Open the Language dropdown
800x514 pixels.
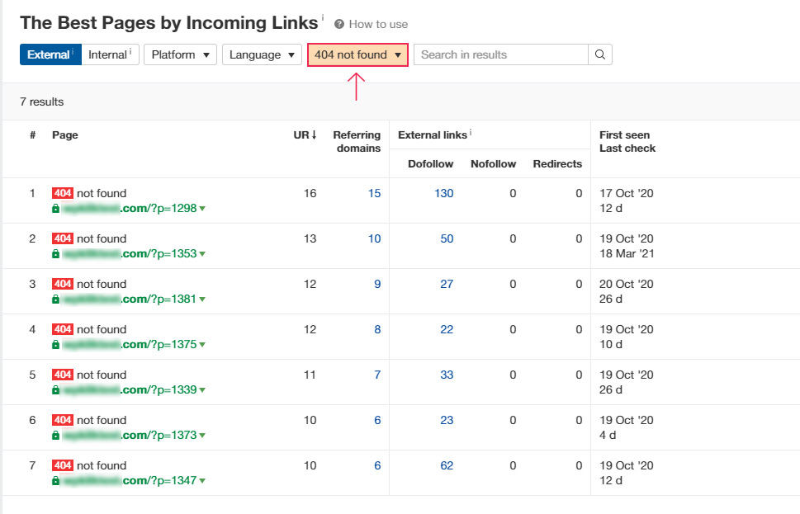pyautogui.click(x=262, y=54)
